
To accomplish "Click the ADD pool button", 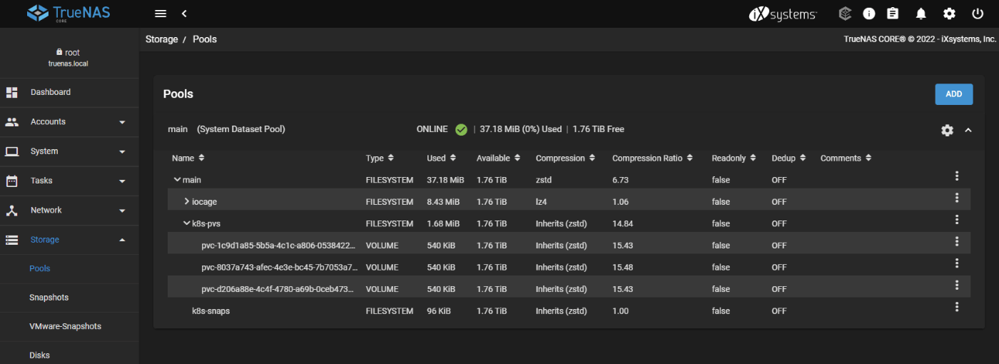I will pos(954,94).
